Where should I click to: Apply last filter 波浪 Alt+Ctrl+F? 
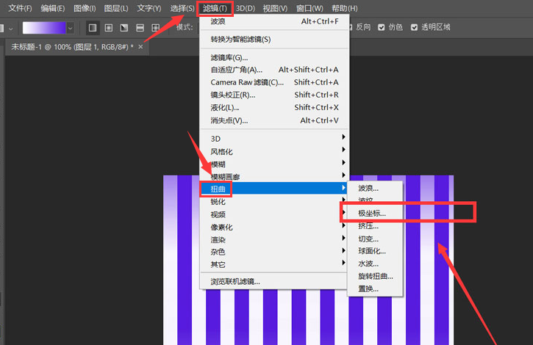click(x=274, y=21)
